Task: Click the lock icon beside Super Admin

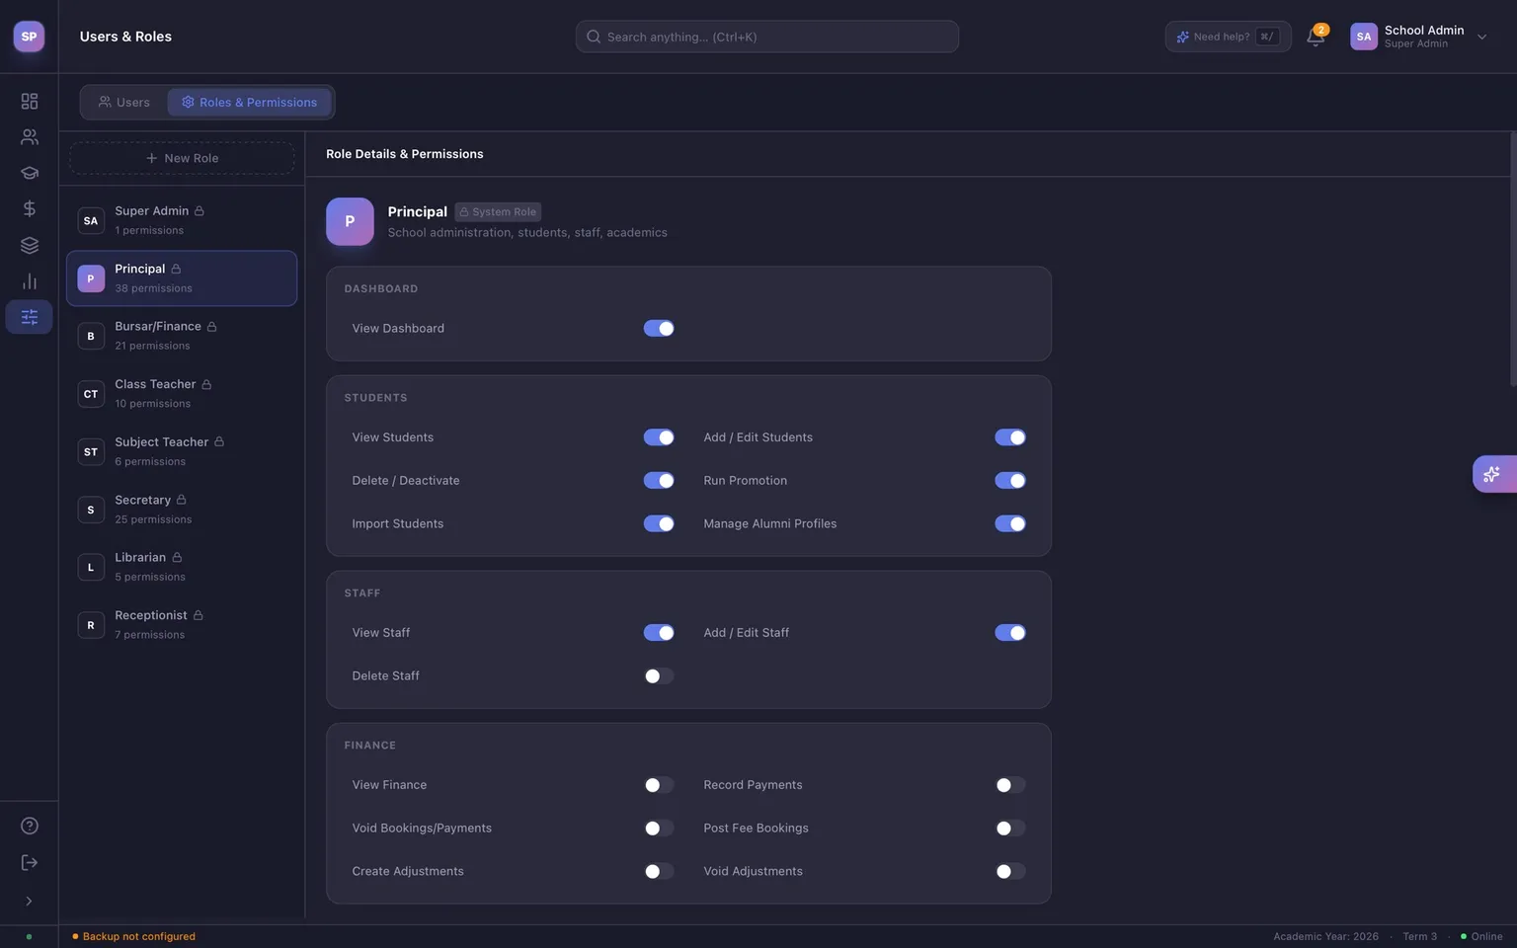Action: pyautogui.click(x=200, y=211)
